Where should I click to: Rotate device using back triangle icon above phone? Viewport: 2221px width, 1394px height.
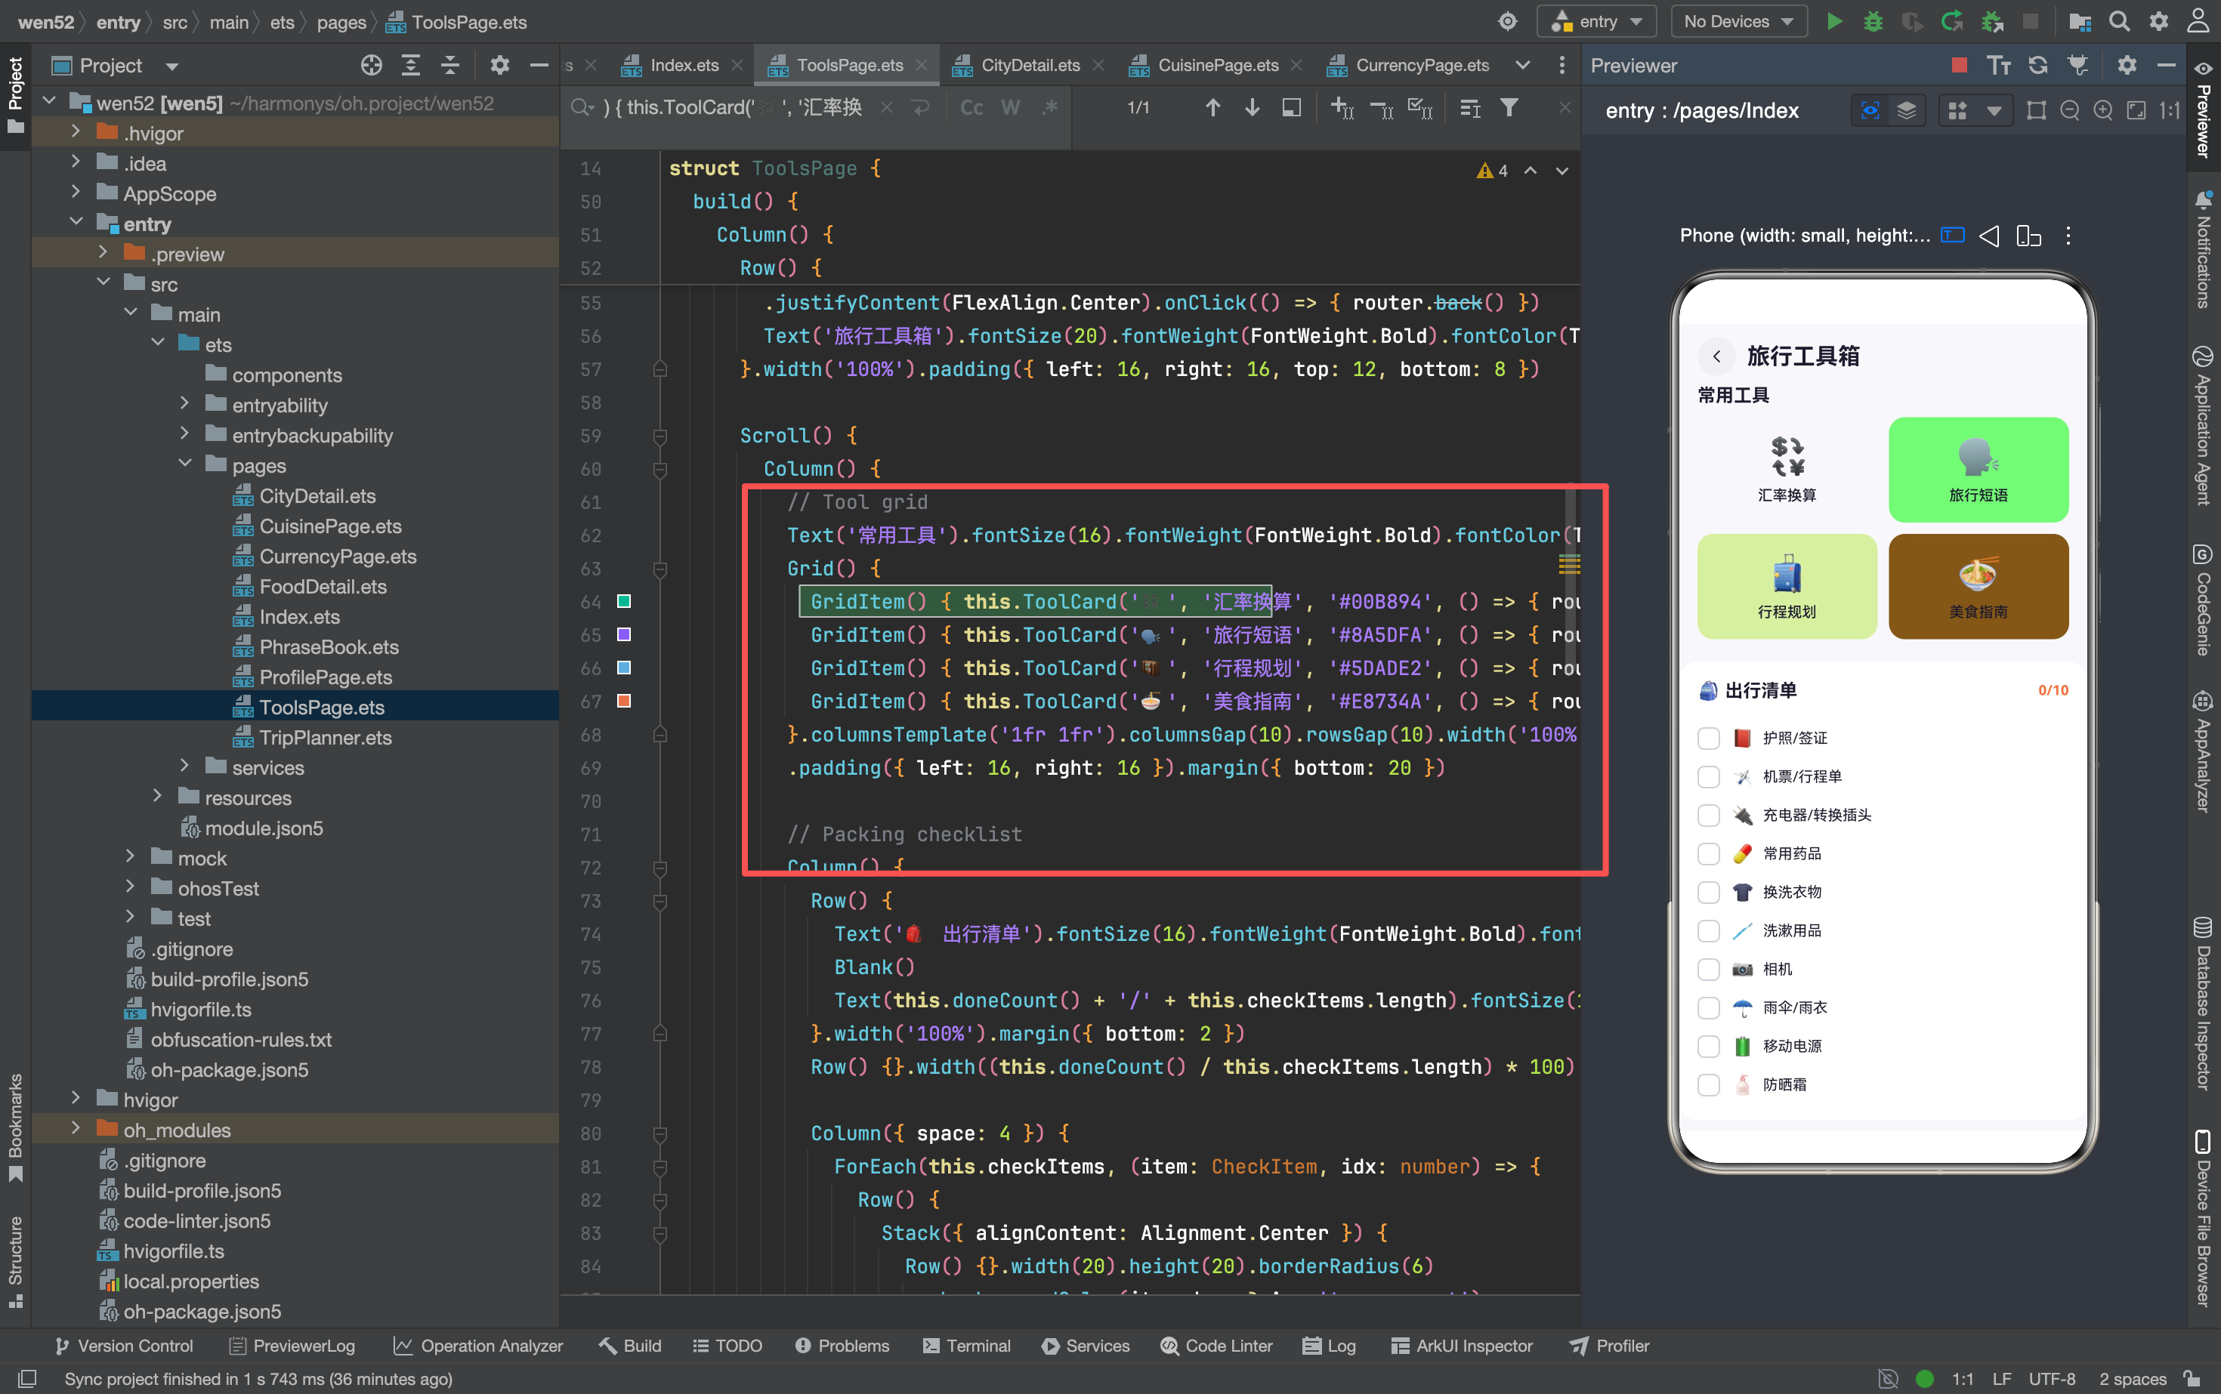pyautogui.click(x=1988, y=236)
